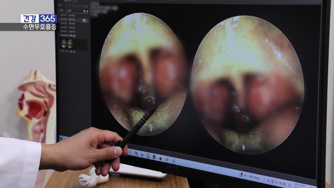The width and height of the screenshot is (334, 188).
Task: Open the dropdown at top of sidebar
Action: [x=76, y=6]
